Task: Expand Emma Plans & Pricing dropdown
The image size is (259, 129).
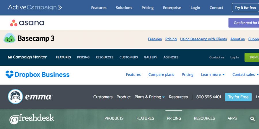Action: [150, 97]
